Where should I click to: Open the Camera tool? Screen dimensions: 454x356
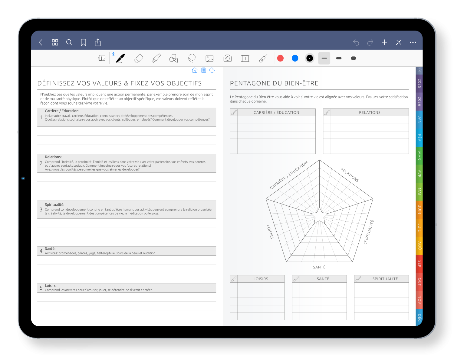(227, 58)
